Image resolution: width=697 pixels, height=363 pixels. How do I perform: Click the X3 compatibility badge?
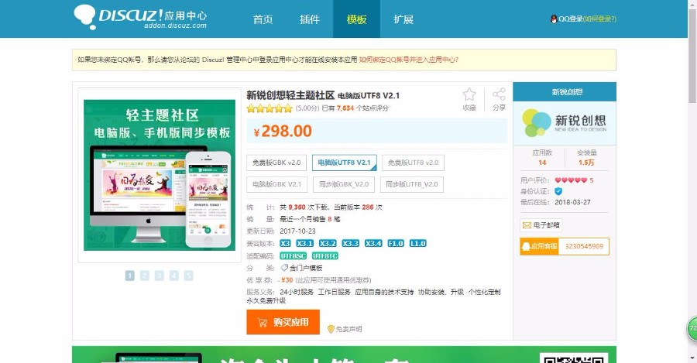[x=285, y=244]
